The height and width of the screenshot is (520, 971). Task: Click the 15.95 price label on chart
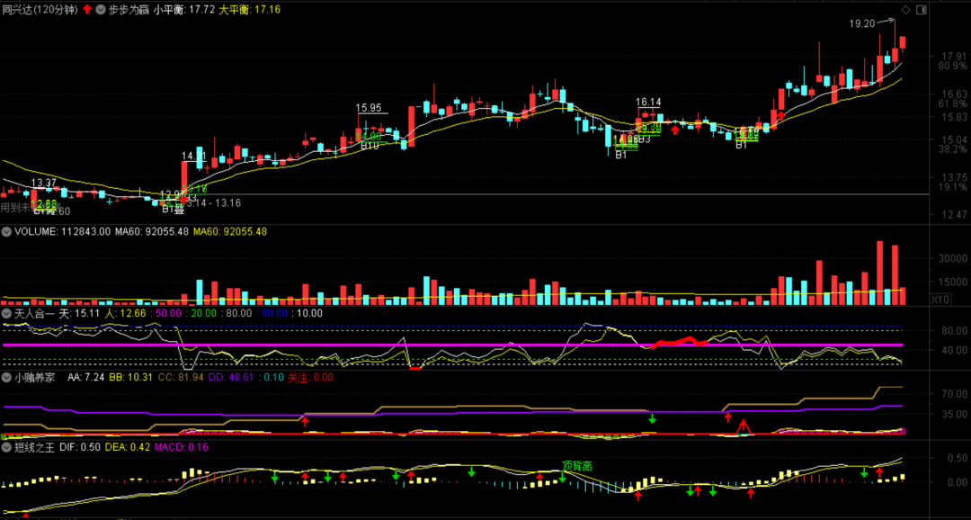point(369,108)
